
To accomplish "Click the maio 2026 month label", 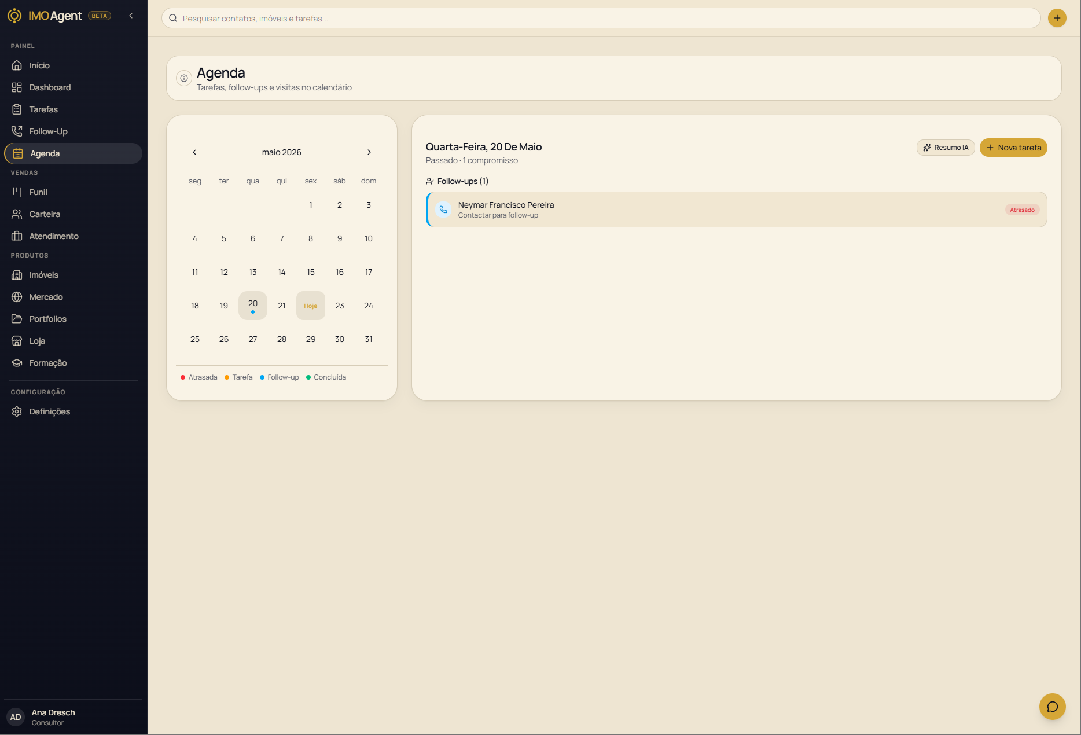I will click(282, 152).
